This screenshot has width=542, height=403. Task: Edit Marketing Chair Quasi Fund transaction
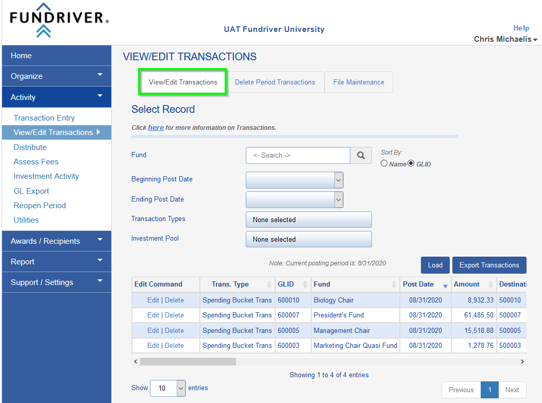point(153,346)
